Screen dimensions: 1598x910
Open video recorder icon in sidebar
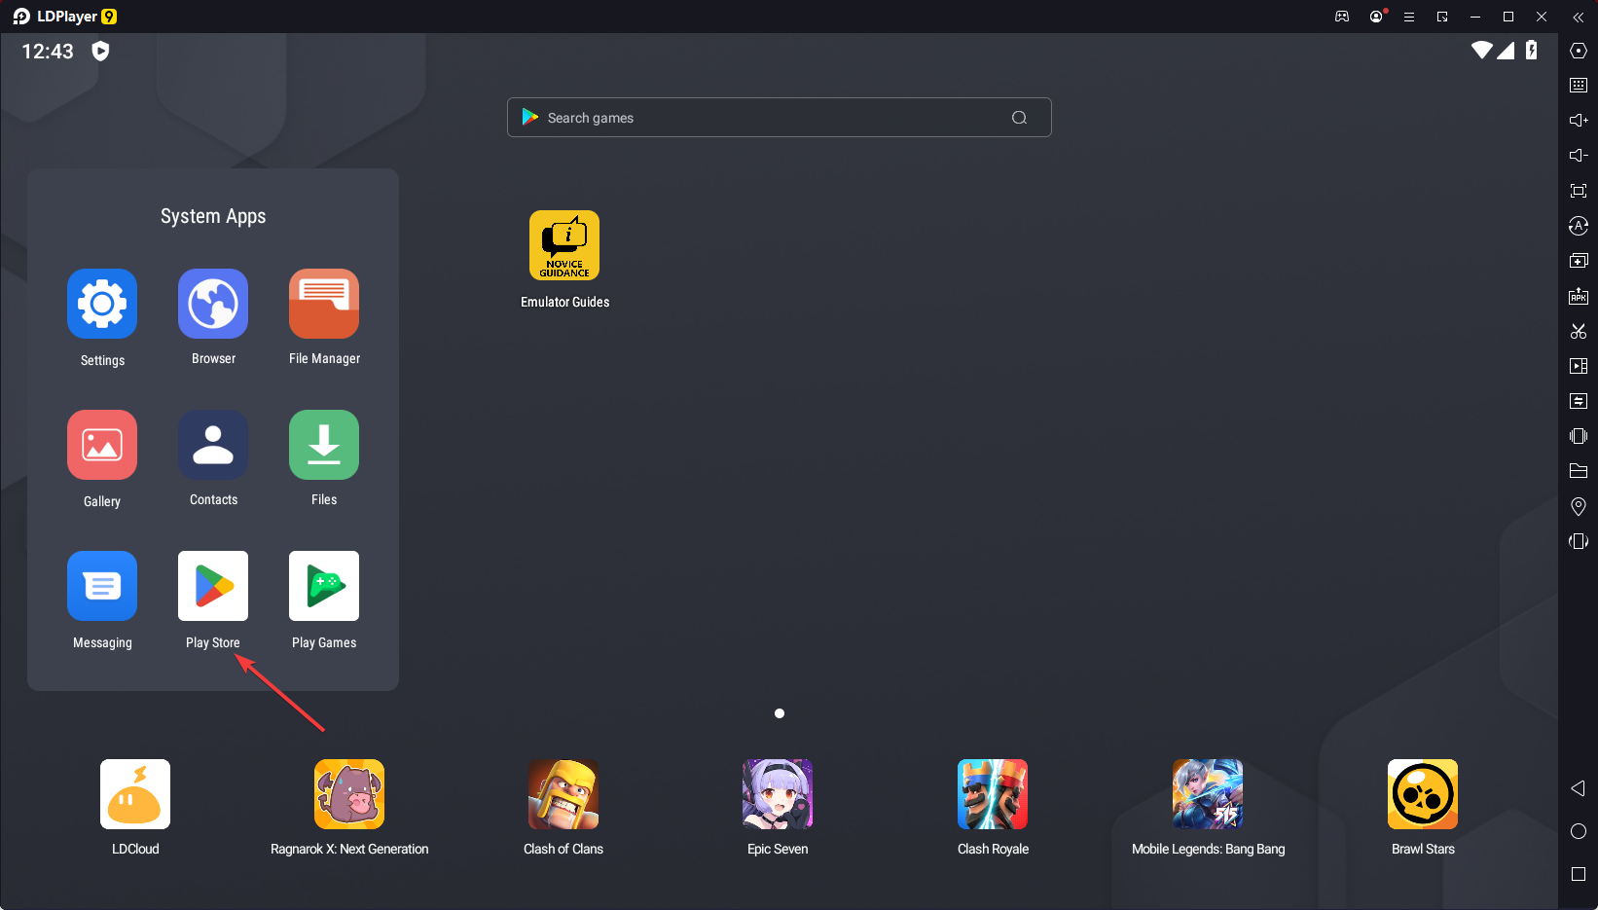click(1579, 366)
